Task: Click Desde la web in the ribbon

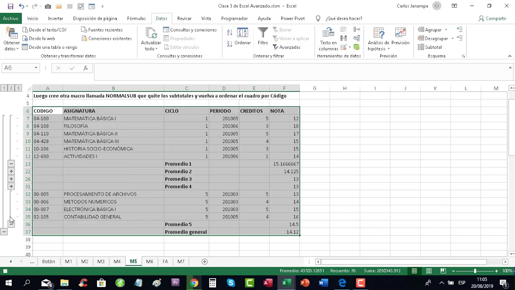Action: tap(39, 39)
